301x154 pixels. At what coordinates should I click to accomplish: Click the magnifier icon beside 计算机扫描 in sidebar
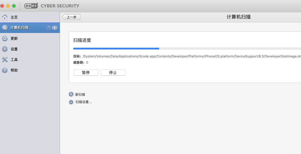point(5,28)
